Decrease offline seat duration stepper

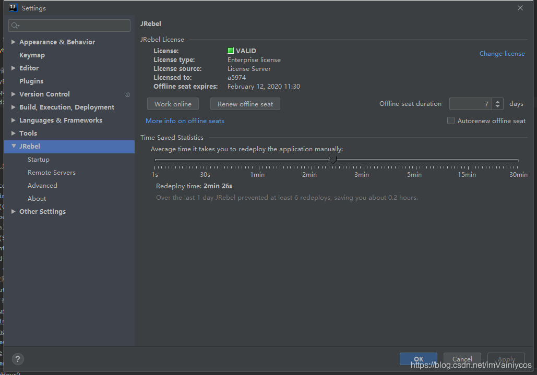[x=498, y=106]
